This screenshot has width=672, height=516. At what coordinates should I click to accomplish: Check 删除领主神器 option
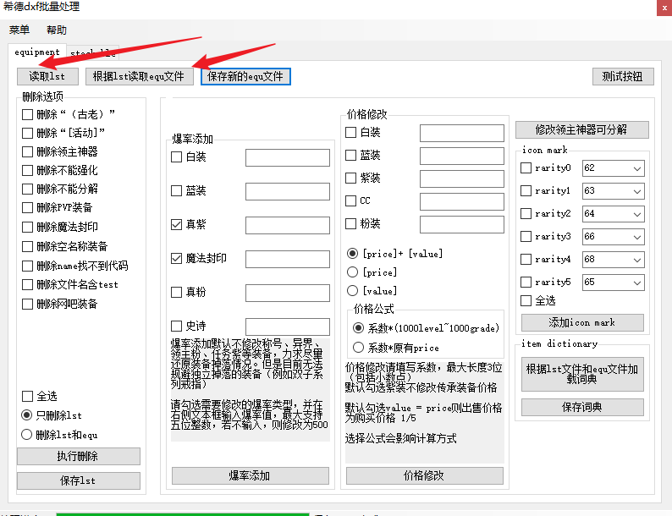(28, 151)
